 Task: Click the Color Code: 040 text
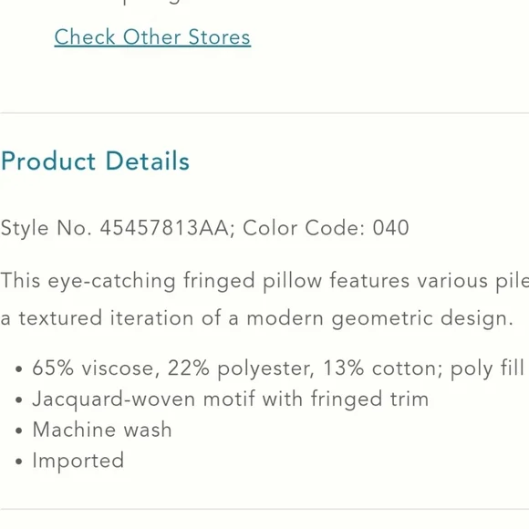(326, 228)
